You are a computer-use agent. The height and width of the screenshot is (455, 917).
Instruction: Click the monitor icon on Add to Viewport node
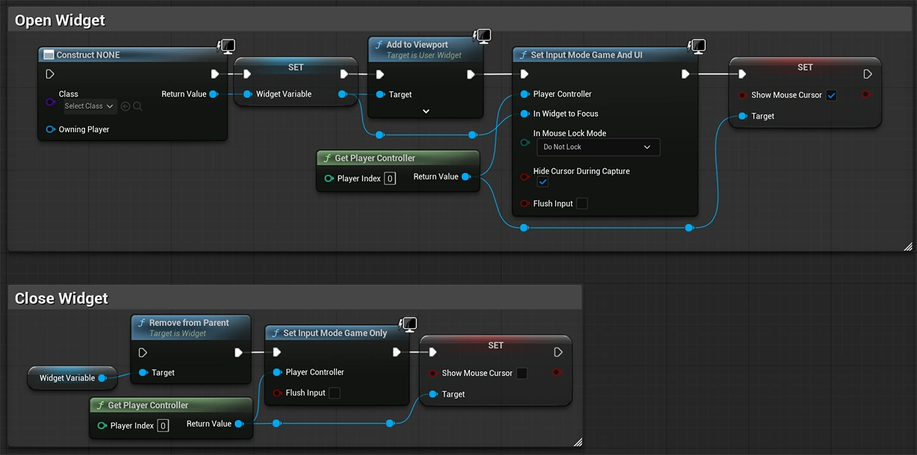[482, 36]
